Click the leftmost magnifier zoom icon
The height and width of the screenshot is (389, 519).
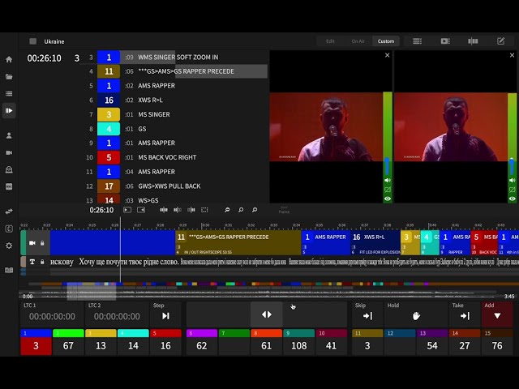click(x=227, y=210)
